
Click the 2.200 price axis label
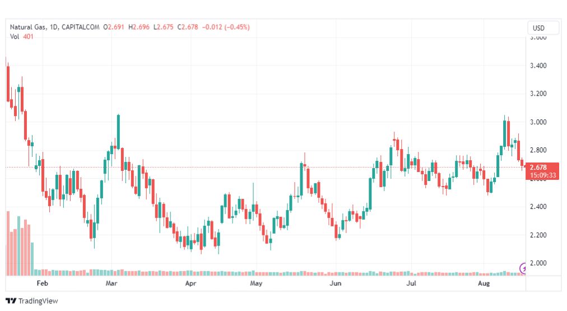pyautogui.click(x=538, y=235)
